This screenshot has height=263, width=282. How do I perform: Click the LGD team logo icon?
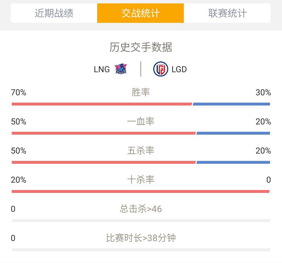pos(161,69)
